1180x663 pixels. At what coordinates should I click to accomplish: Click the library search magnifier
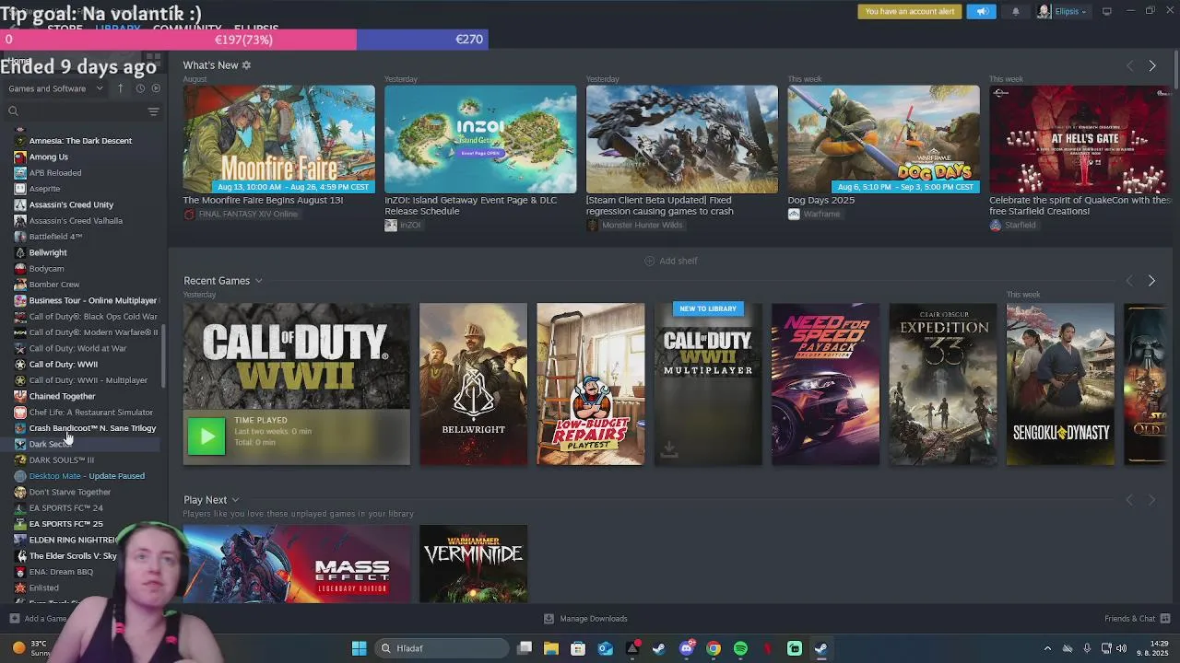pos(13,111)
